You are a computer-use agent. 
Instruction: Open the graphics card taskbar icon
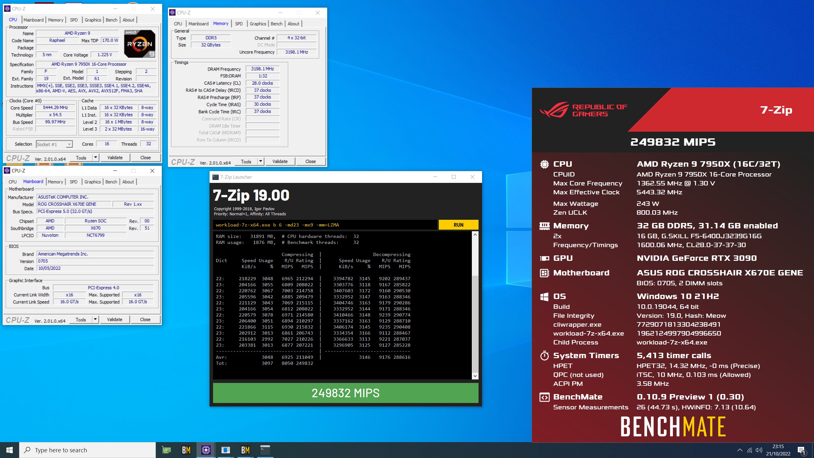[x=167, y=450]
